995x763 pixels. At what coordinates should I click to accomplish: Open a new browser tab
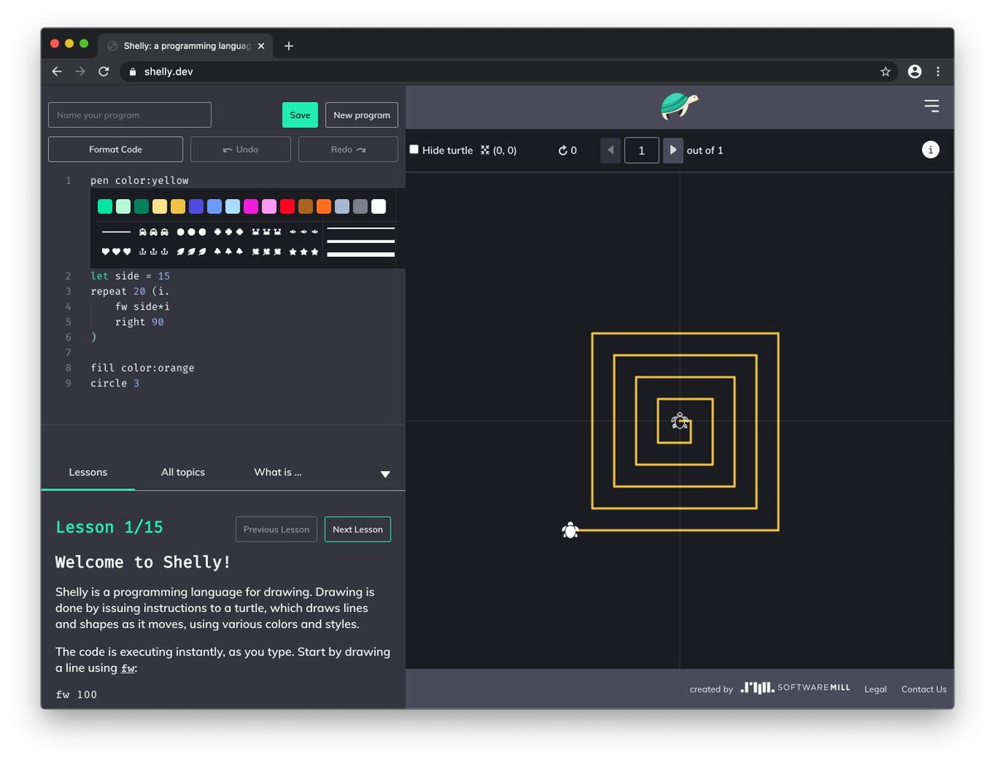pos(289,46)
